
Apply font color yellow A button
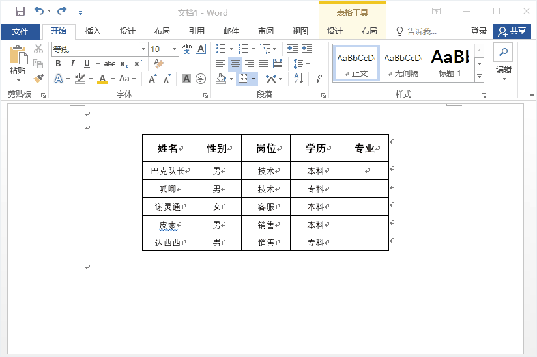click(x=102, y=79)
